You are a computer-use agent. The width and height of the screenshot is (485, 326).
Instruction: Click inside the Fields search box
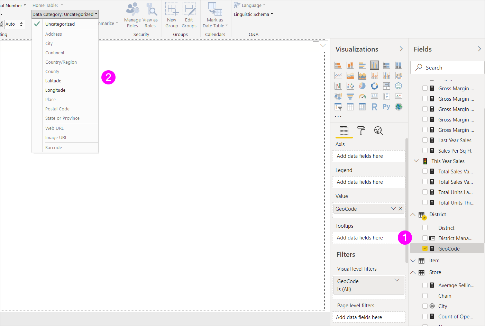click(447, 67)
